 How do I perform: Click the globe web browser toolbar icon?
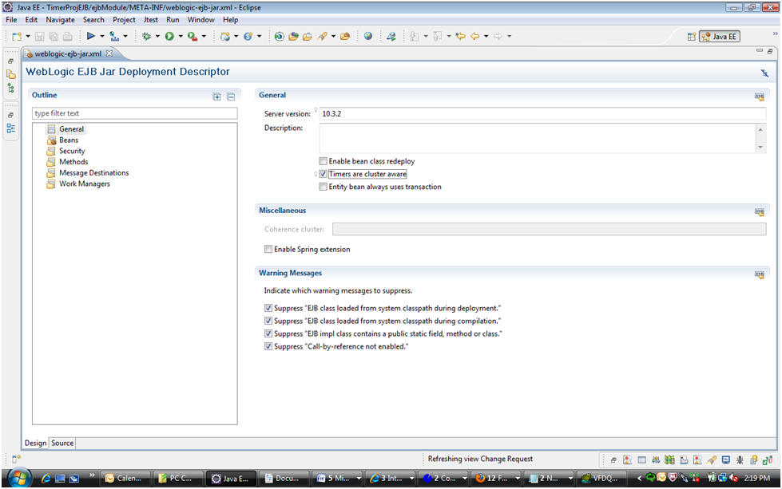click(x=368, y=36)
